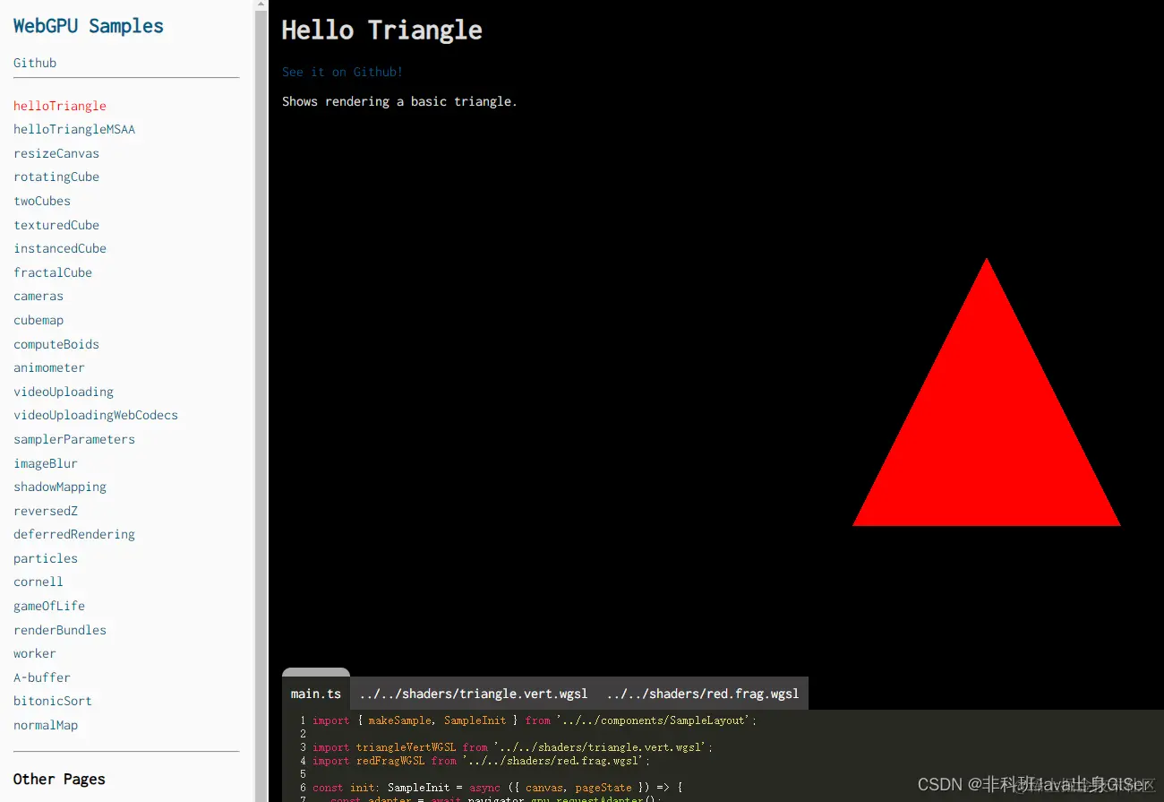The width and height of the screenshot is (1164, 802).
Task: Open the reversedZ sample
Action: 46,511
